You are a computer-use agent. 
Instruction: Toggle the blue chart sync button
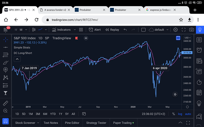[x=178, y=38]
